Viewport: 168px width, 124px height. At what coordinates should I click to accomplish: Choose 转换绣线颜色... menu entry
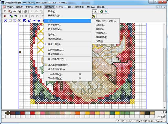68,39
